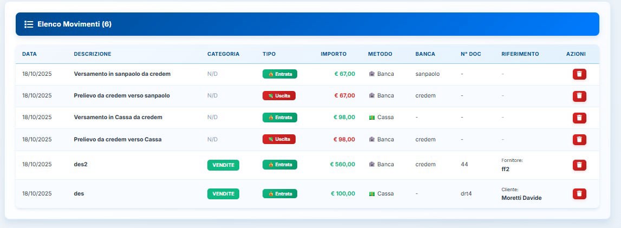
Task: Click the Uscita badge in the € 67,00 row
Action: (x=279, y=96)
